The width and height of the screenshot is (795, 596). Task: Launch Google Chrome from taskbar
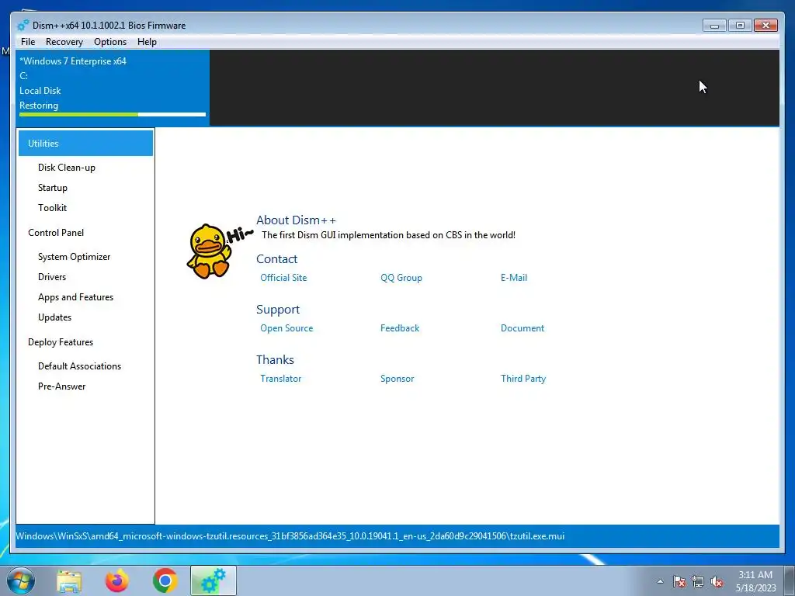[x=165, y=580]
